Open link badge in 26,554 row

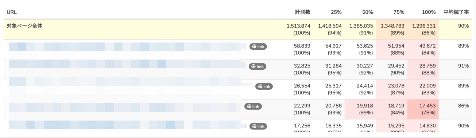[x=264, y=86]
